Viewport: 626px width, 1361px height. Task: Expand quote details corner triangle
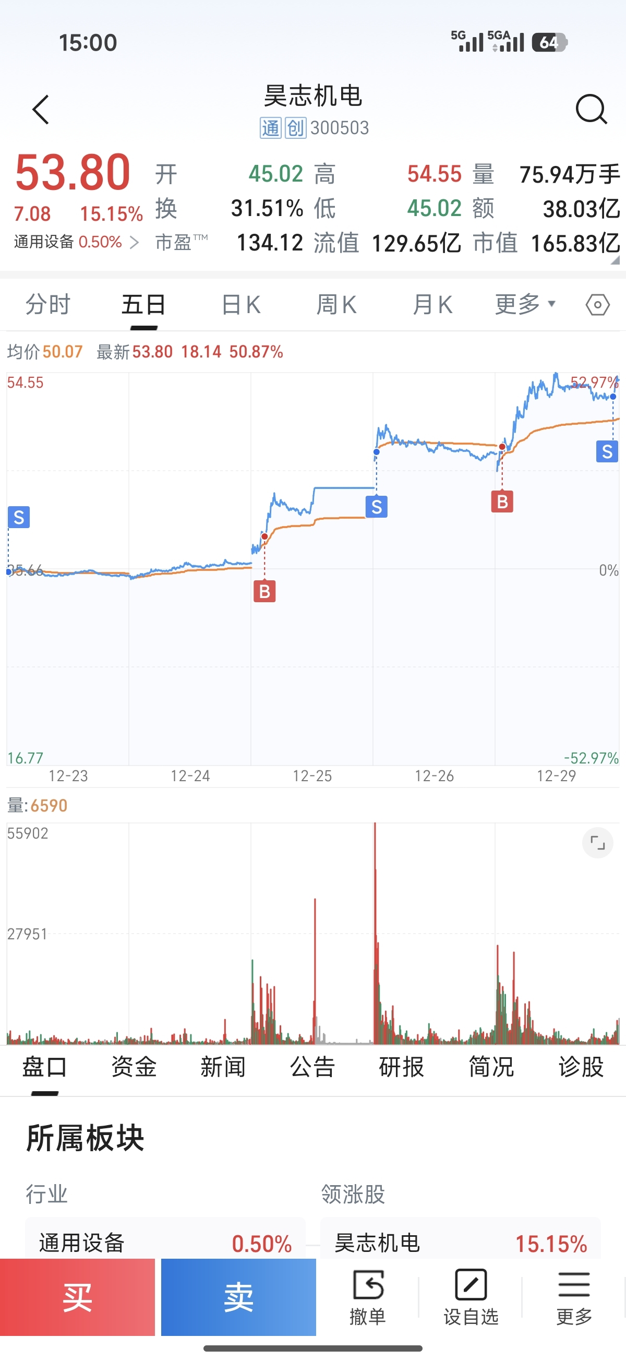pyautogui.click(x=615, y=260)
